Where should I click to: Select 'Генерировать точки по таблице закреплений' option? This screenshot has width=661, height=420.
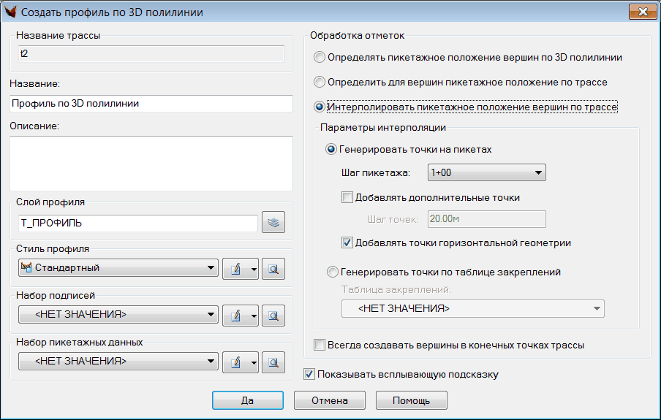332,272
